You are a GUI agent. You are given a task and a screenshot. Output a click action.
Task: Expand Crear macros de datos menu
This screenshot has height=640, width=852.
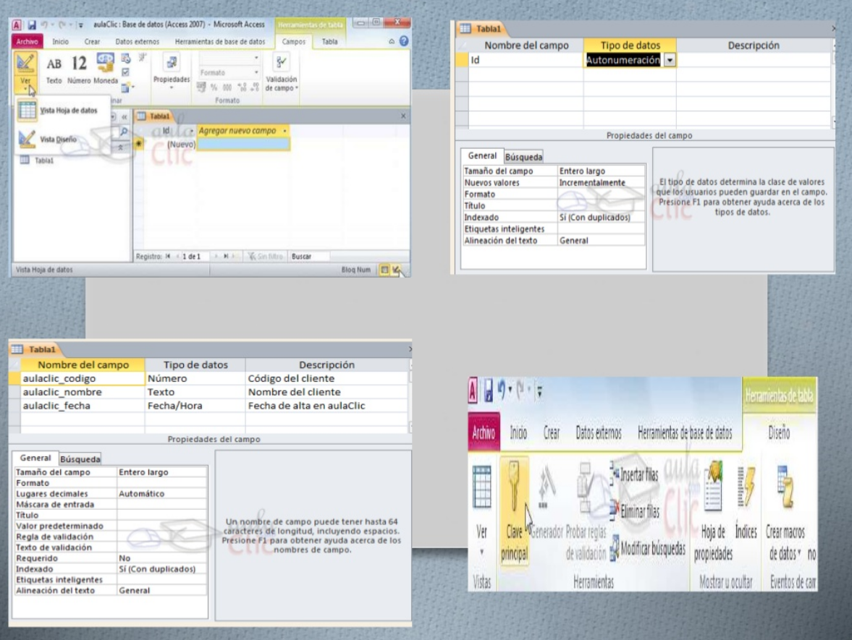coord(785,513)
